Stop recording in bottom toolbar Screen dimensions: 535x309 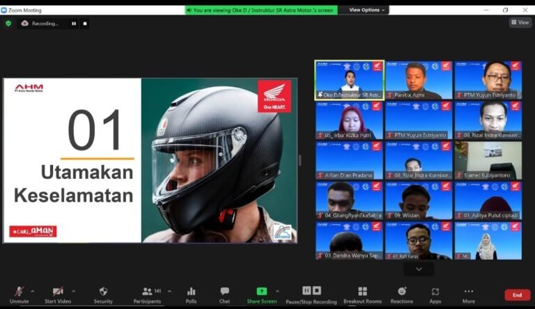317,291
